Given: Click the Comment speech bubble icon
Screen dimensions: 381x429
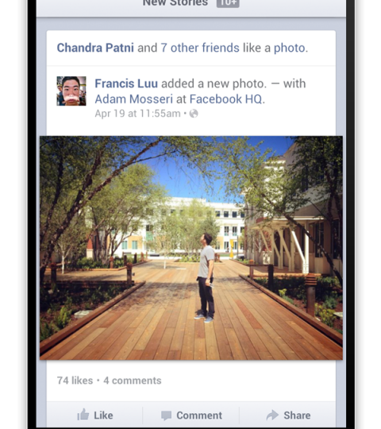Looking at the screenshot, I should (166, 415).
